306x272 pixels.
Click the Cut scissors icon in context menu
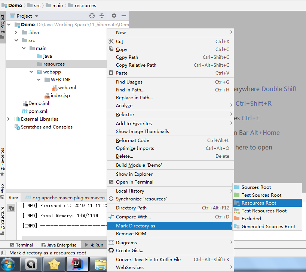(111, 41)
